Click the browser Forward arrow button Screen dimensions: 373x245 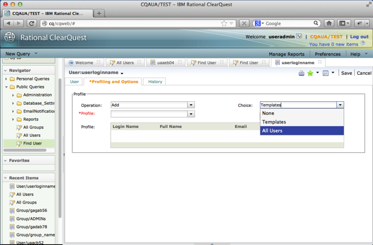click(19, 23)
